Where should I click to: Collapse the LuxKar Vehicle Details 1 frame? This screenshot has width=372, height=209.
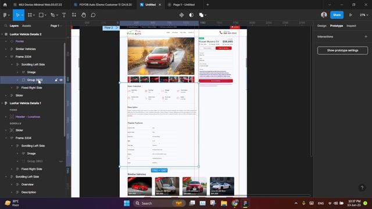coord(2,103)
